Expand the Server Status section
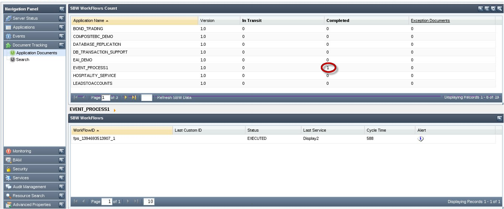This screenshot has height=209, width=504. [x=62, y=18]
